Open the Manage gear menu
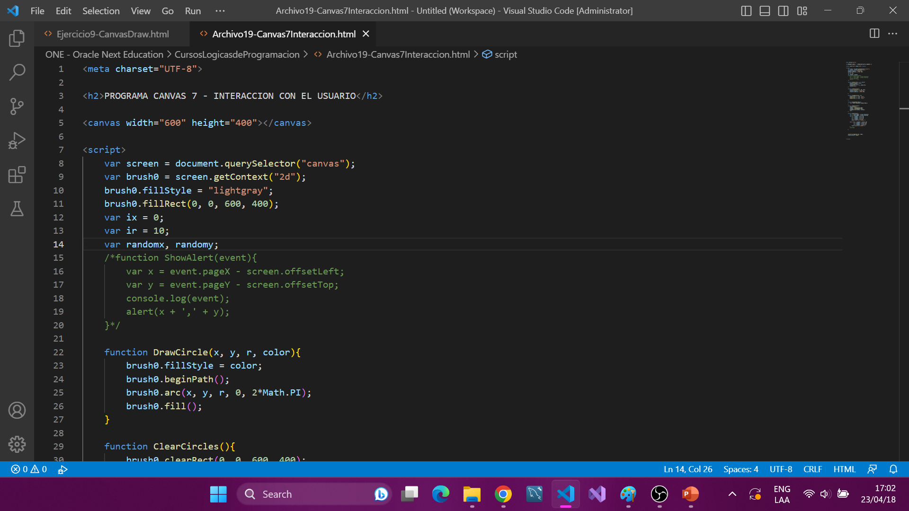 17,444
